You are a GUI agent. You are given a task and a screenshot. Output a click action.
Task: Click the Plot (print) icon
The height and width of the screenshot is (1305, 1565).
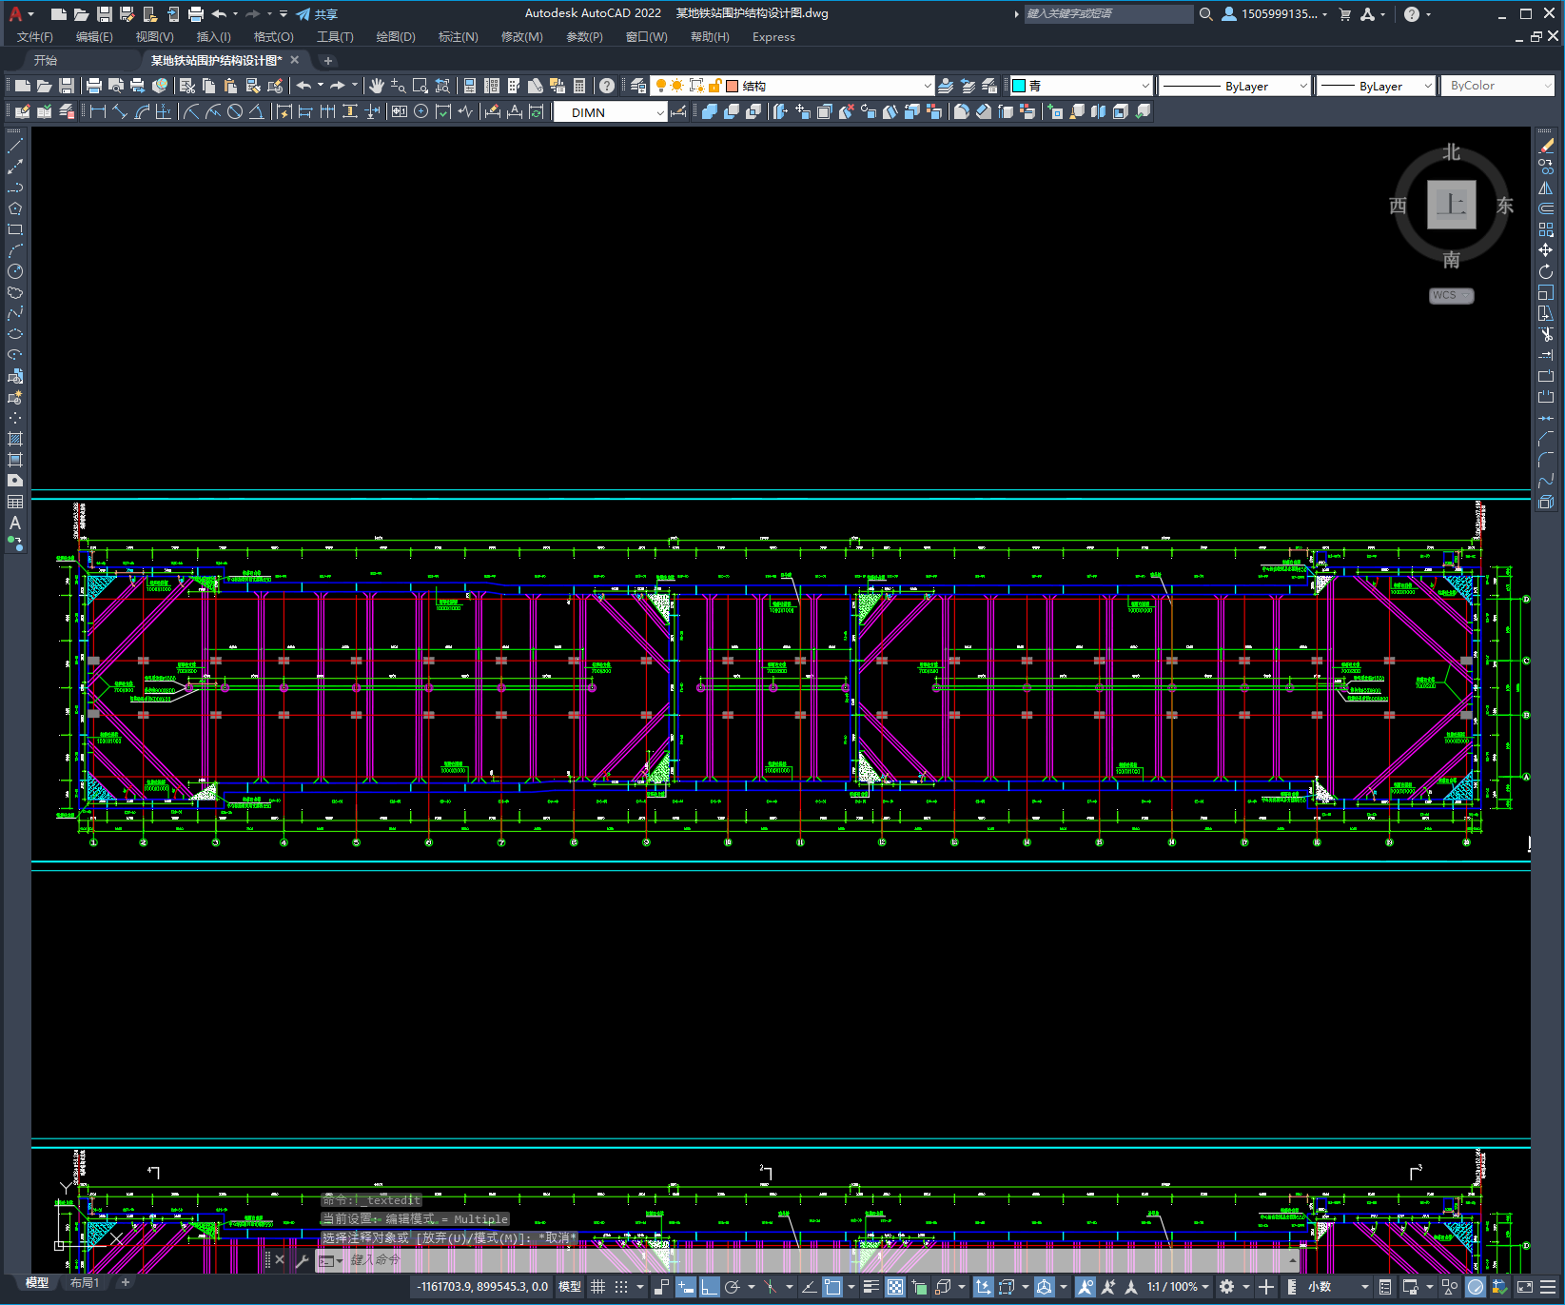[94, 86]
